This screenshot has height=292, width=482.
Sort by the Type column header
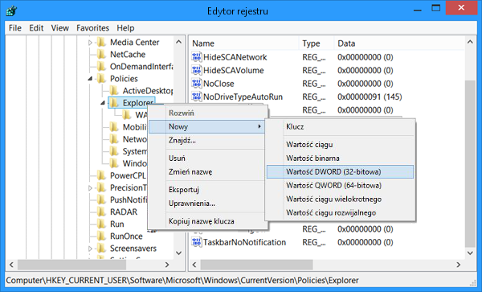(x=317, y=43)
